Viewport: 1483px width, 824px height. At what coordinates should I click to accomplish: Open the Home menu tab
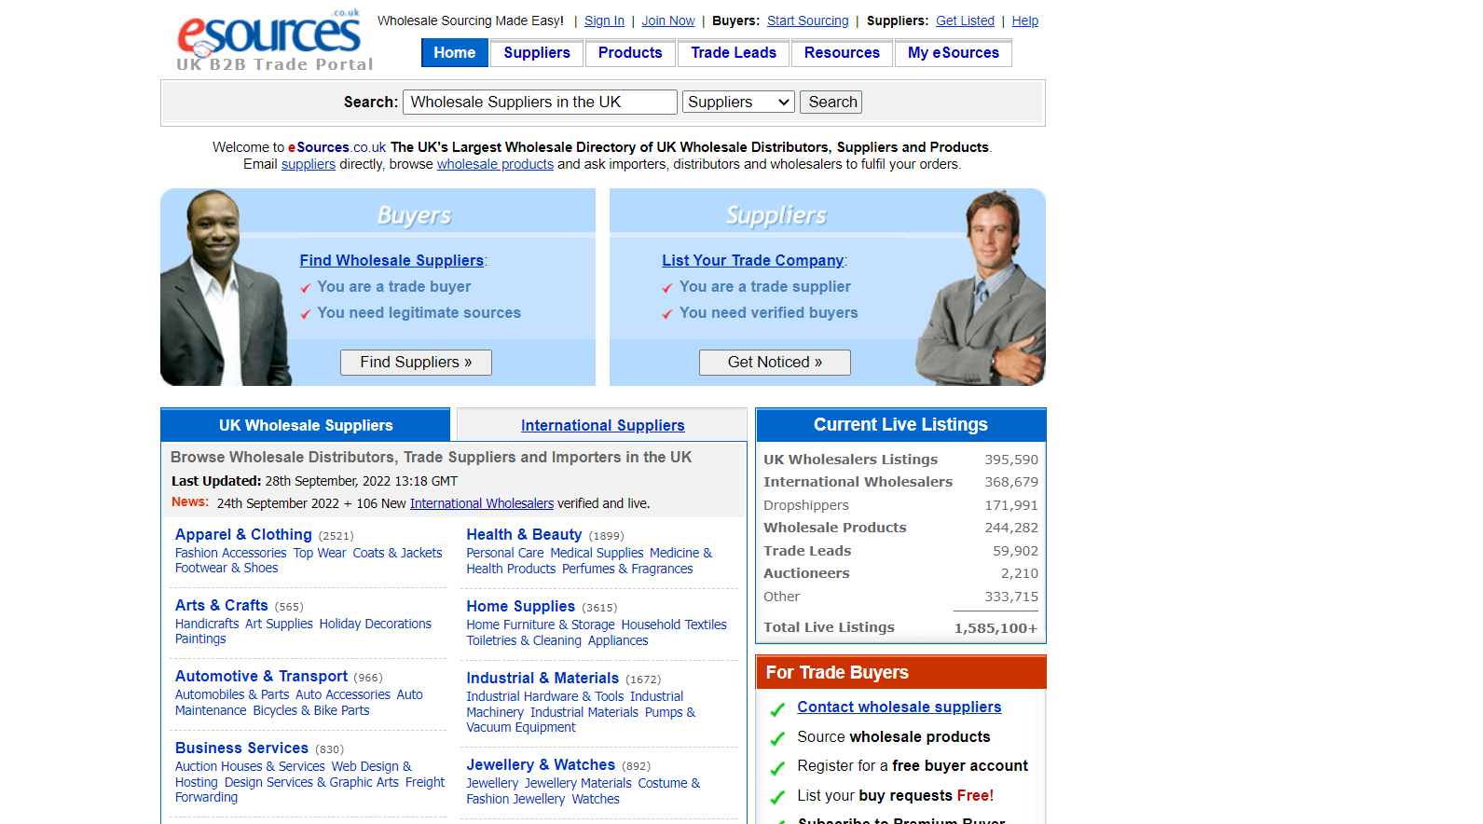pos(454,53)
